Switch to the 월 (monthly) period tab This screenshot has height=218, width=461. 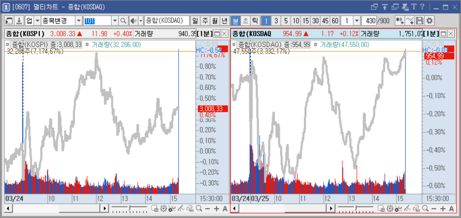(x=215, y=21)
